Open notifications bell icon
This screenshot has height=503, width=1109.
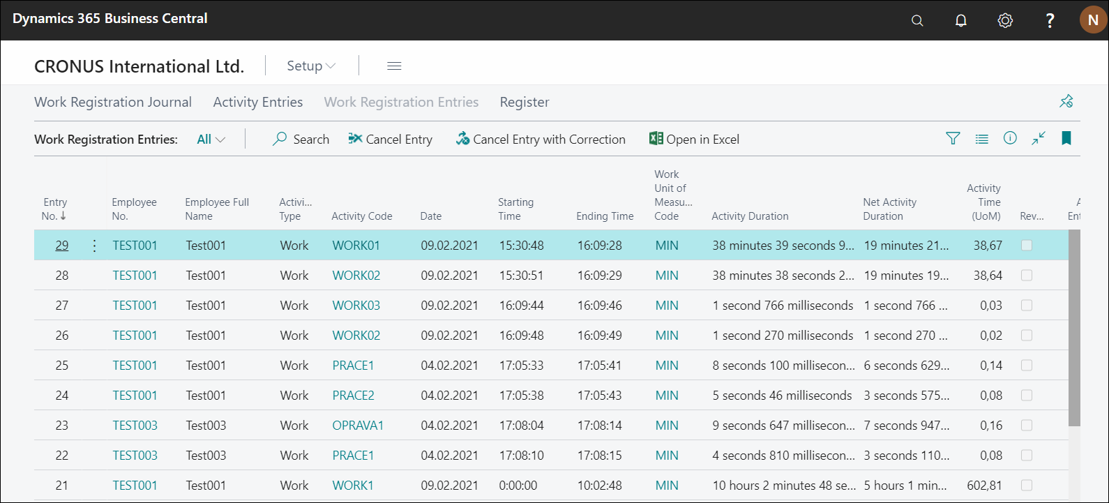pyautogui.click(x=961, y=20)
